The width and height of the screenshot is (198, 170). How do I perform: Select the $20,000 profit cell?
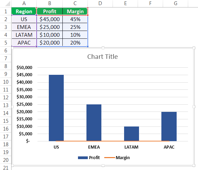pyautogui.click(x=49, y=43)
